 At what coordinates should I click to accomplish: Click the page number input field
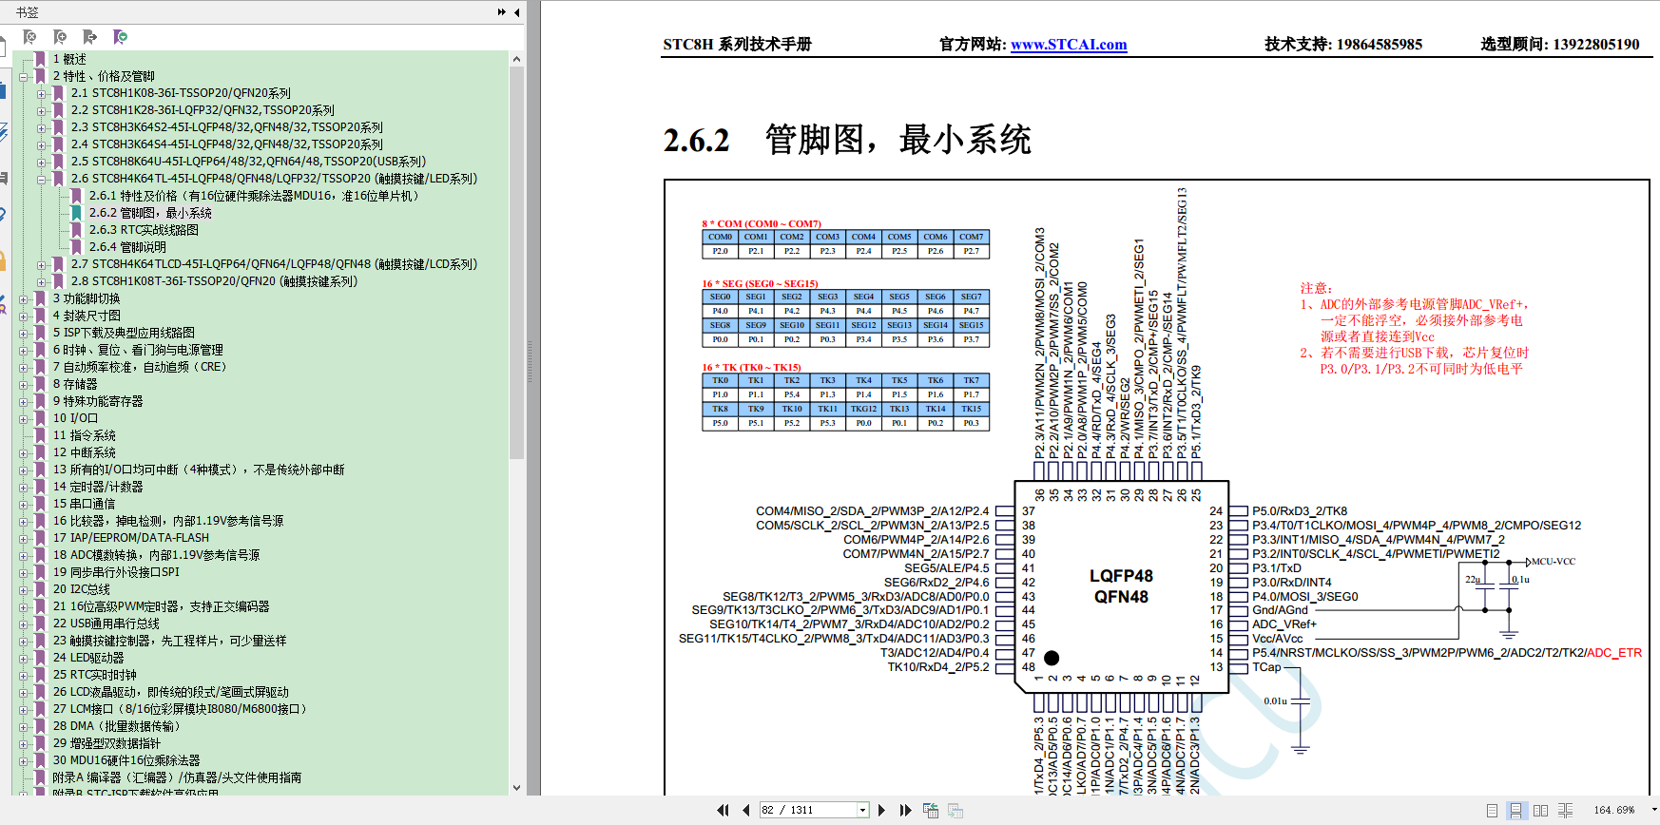pyautogui.click(x=807, y=810)
